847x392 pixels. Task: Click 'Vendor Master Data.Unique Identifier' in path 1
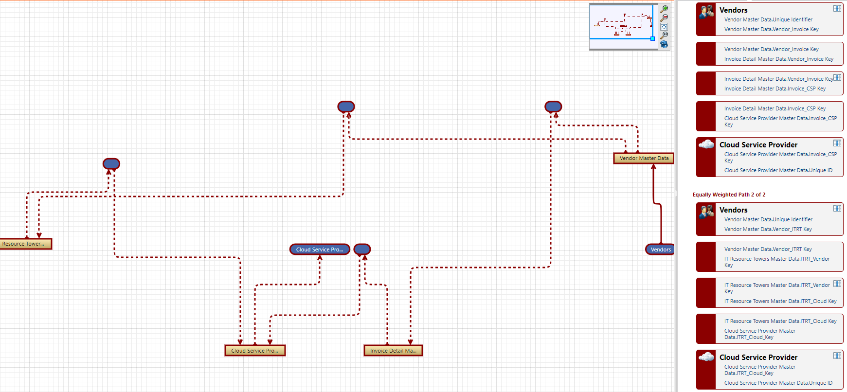pyautogui.click(x=768, y=20)
